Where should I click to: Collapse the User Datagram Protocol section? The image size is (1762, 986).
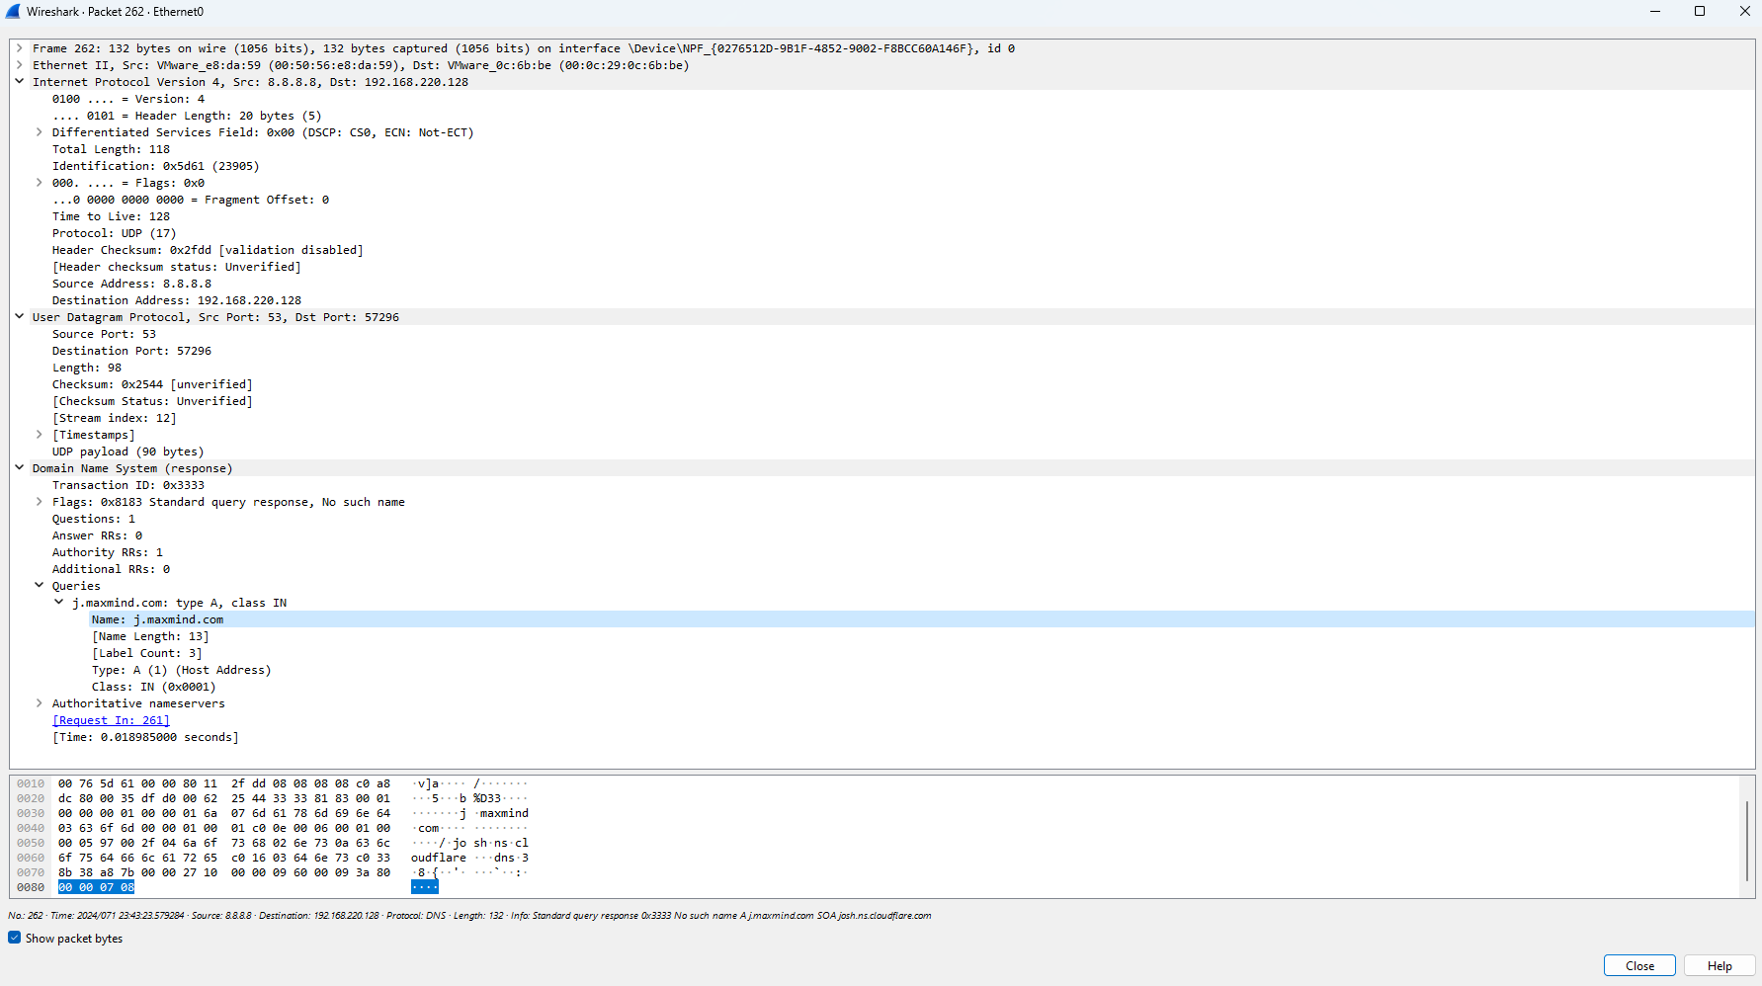click(x=19, y=317)
